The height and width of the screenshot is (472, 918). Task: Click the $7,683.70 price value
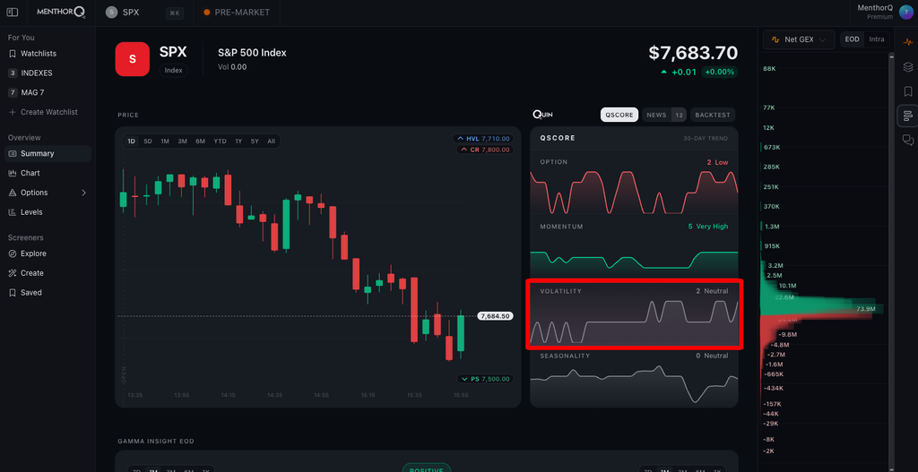click(x=693, y=53)
